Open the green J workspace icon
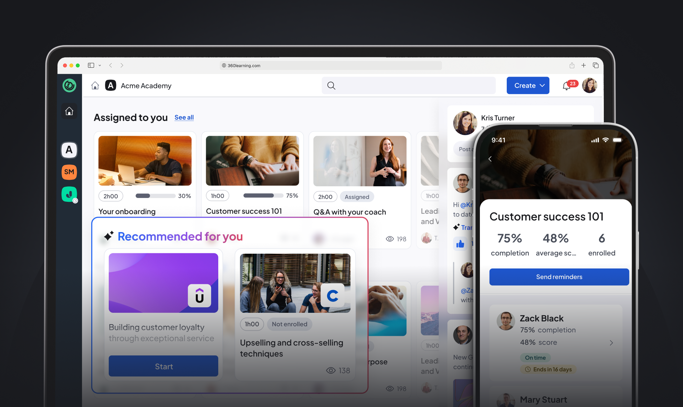The image size is (683, 407). pyautogui.click(x=69, y=194)
